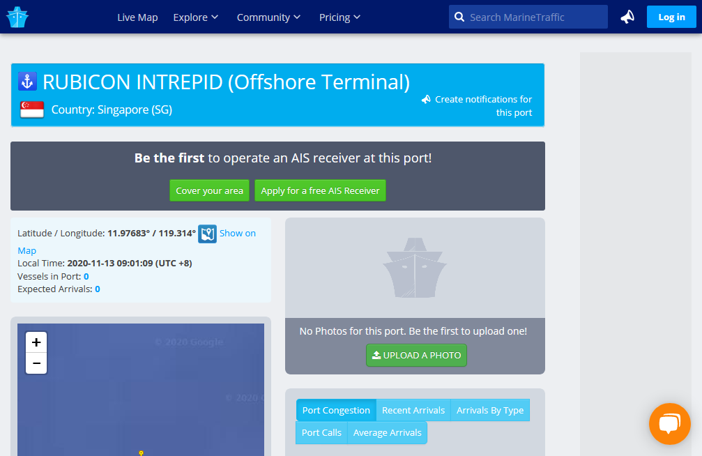Click Apply for a free AIS Receiver
Screen dimensions: 702x456
click(x=320, y=191)
